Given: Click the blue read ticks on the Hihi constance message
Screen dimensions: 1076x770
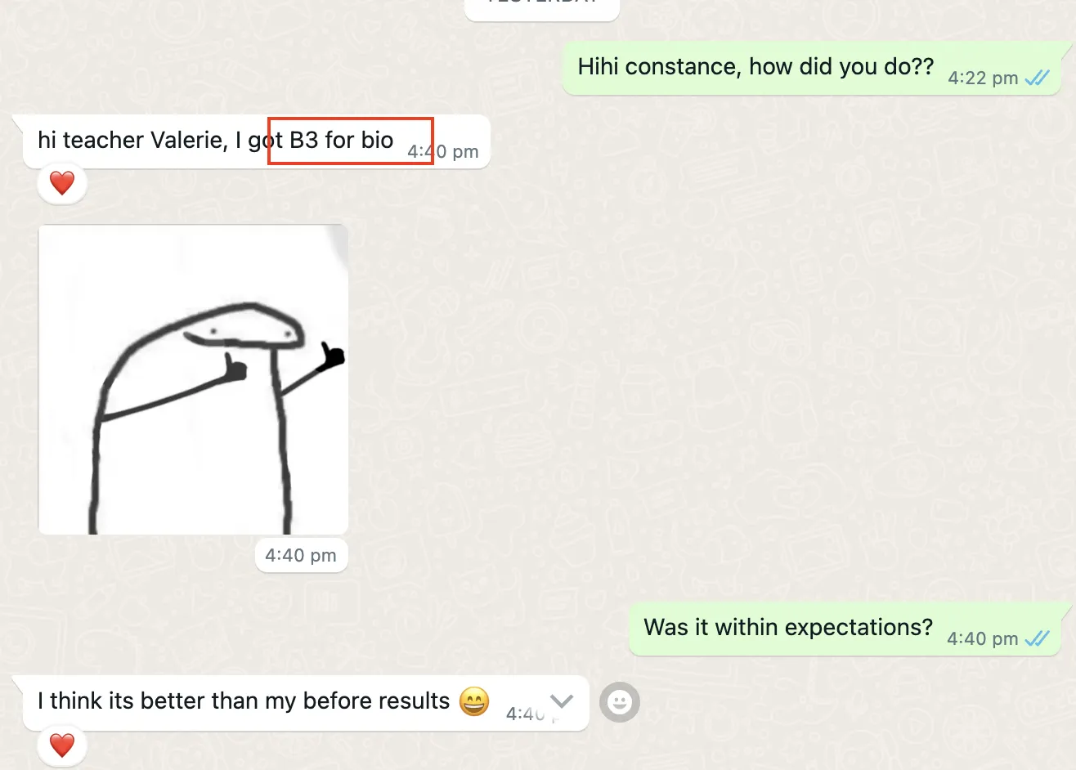Looking at the screenshot, I should click(1038, 78).
